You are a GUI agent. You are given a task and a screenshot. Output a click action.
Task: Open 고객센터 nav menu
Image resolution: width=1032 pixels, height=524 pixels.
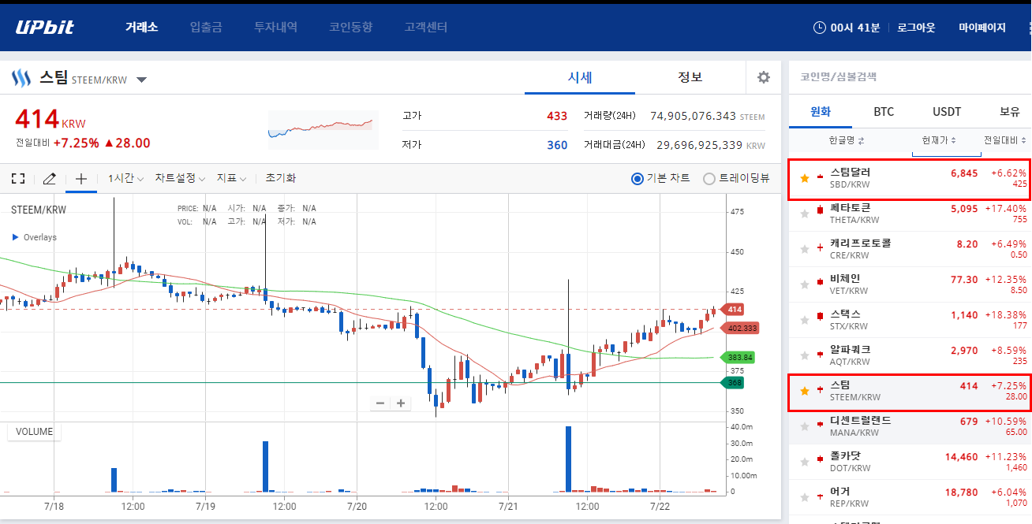(425, 28)
